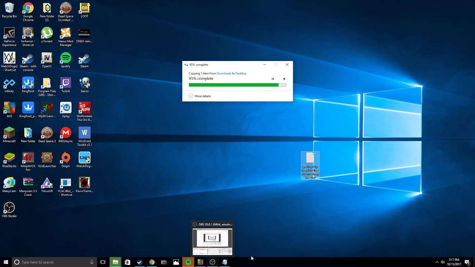Open the taskbar volume control
475x267 pixels.
tap(443, 262)
